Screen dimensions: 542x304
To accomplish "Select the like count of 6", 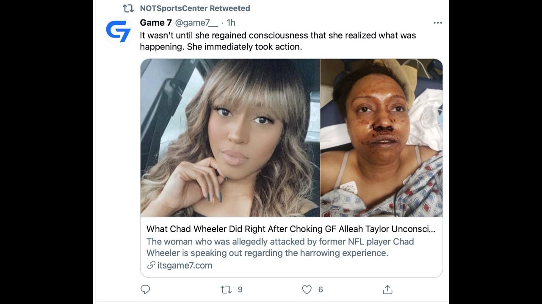I will 321,290.
